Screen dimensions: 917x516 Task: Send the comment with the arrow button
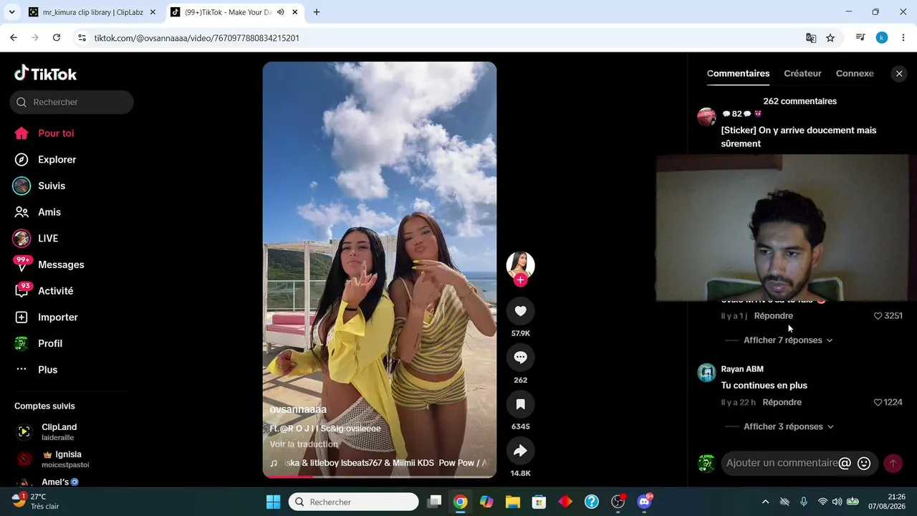click(893, 463)
